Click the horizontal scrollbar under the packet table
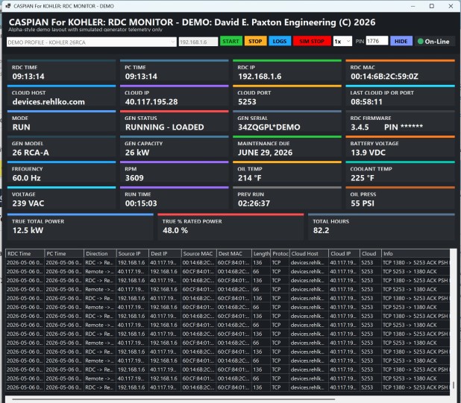The height and width of the screenshot is (403, 461). (174, 399)
